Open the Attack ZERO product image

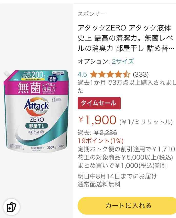click(x=36, y=111)
